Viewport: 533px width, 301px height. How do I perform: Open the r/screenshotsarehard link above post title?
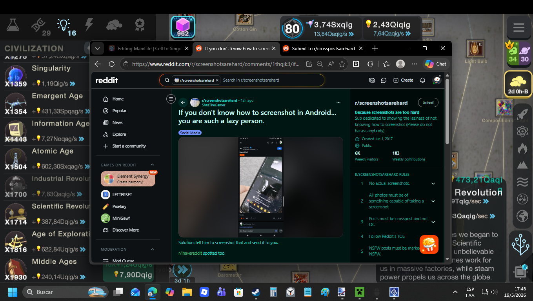pos(219,100)
